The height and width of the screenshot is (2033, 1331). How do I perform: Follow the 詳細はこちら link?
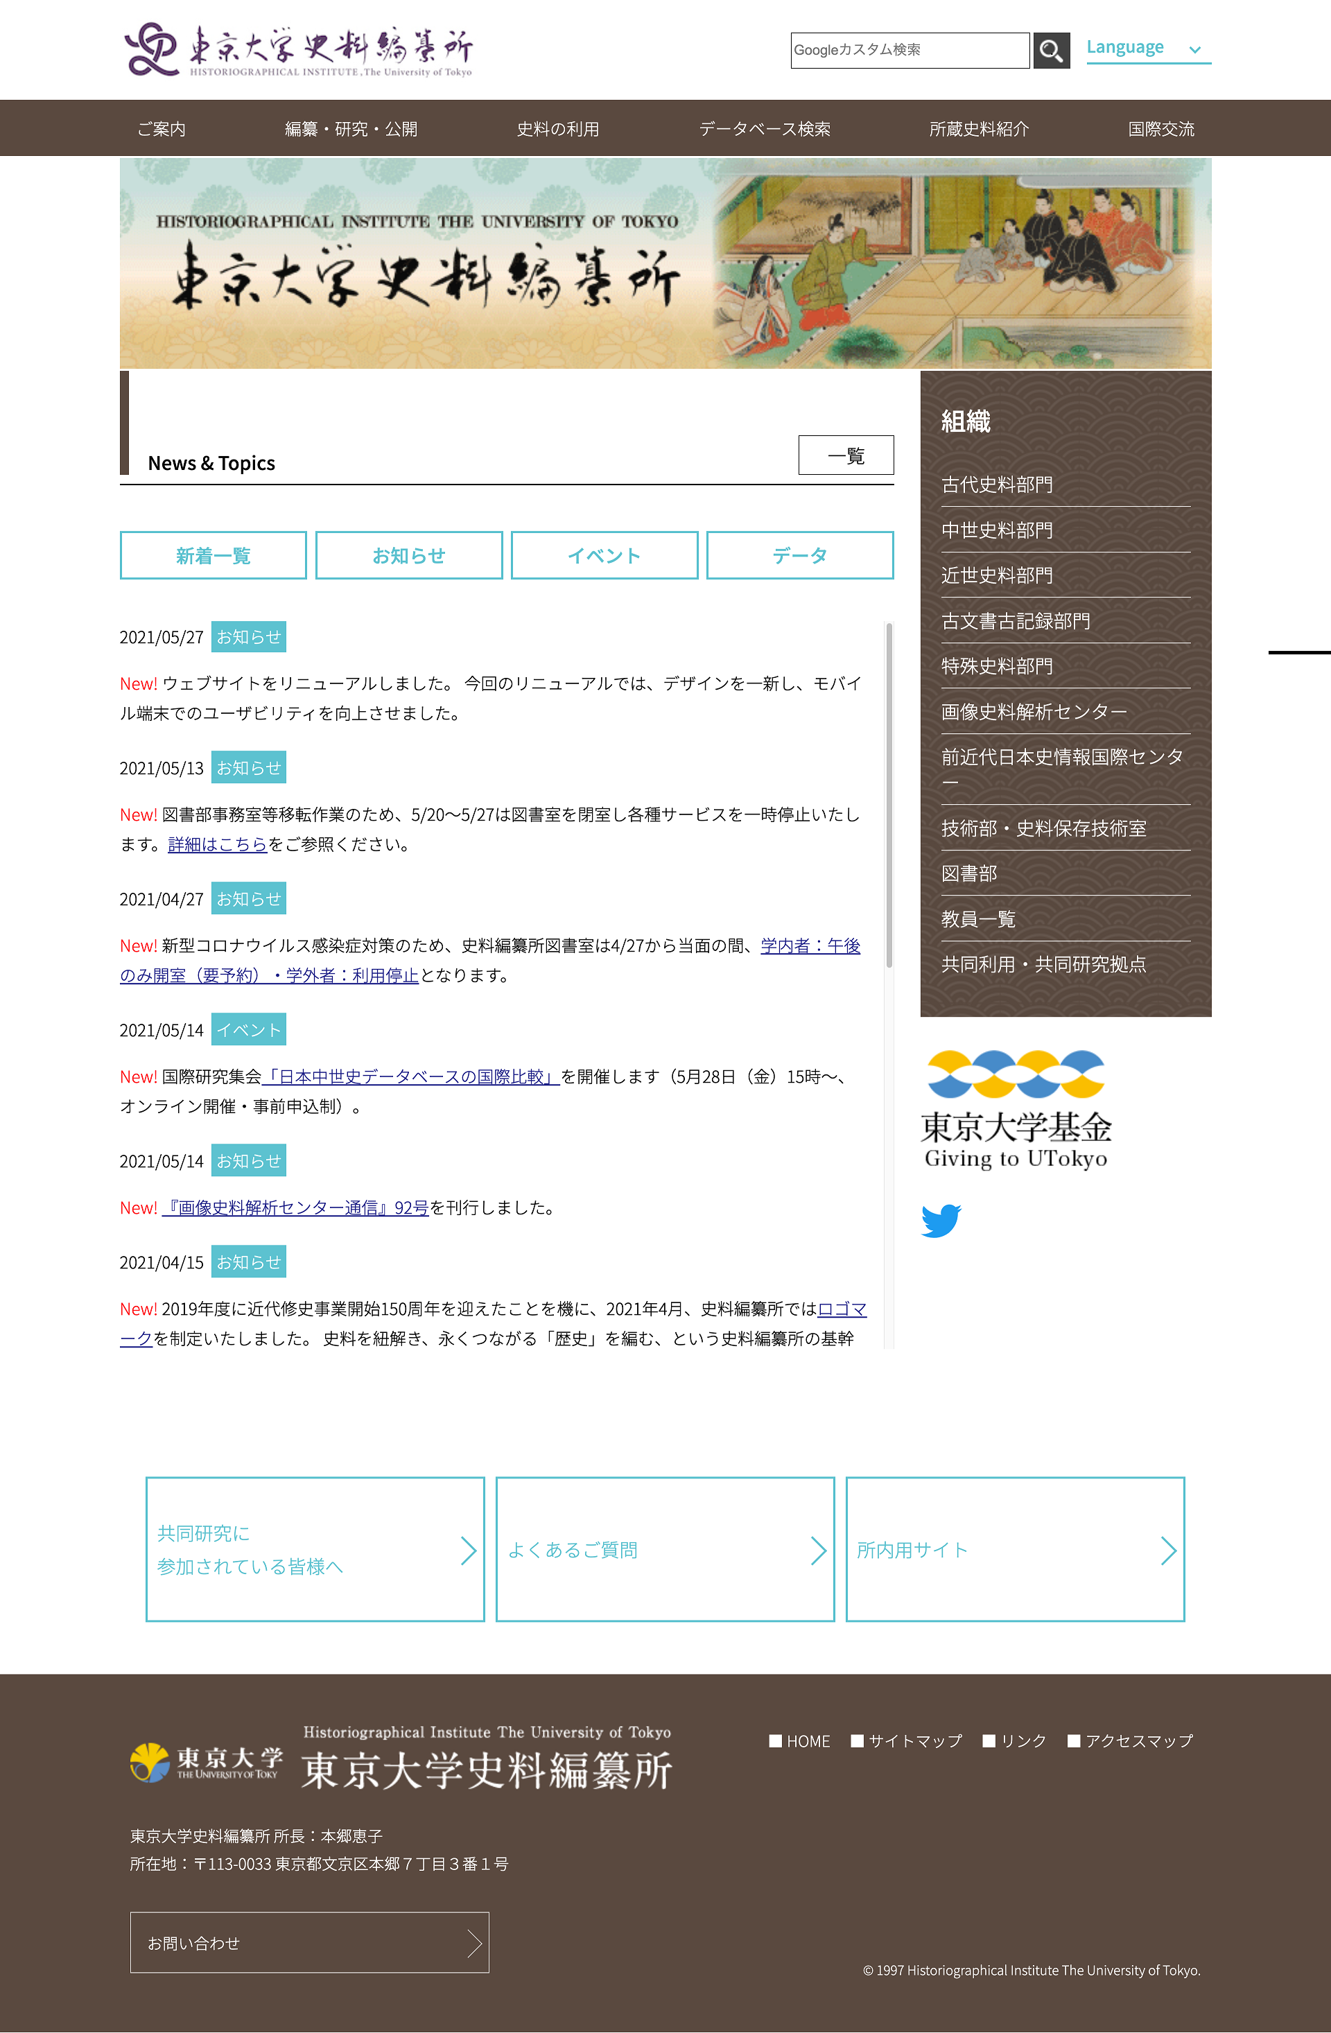click(x=218, y=844)
